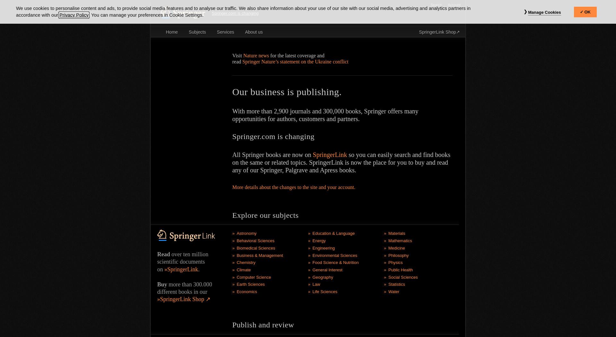Click the SpringerLink logo in sidebar
The height and width of the screenshot is (337, 616).
tap(186, 235)
